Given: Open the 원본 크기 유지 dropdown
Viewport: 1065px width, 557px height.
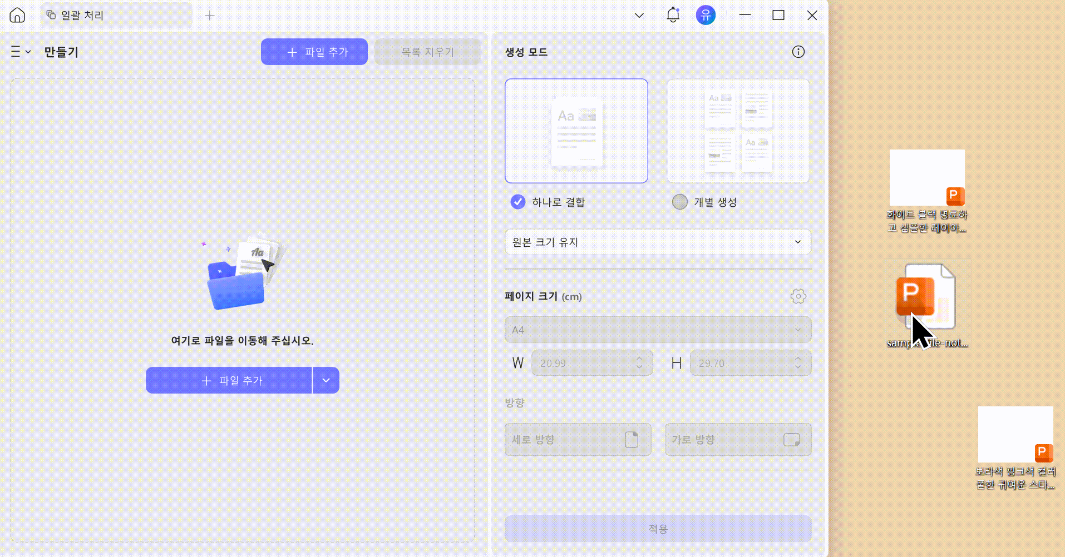Looking at the screenshot, I should tap(658, 242).
